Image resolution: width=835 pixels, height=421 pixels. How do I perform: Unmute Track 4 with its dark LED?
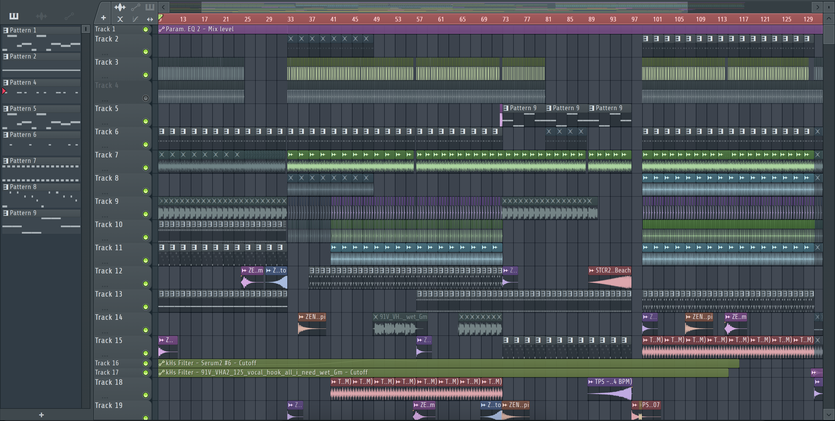(146, 98)
